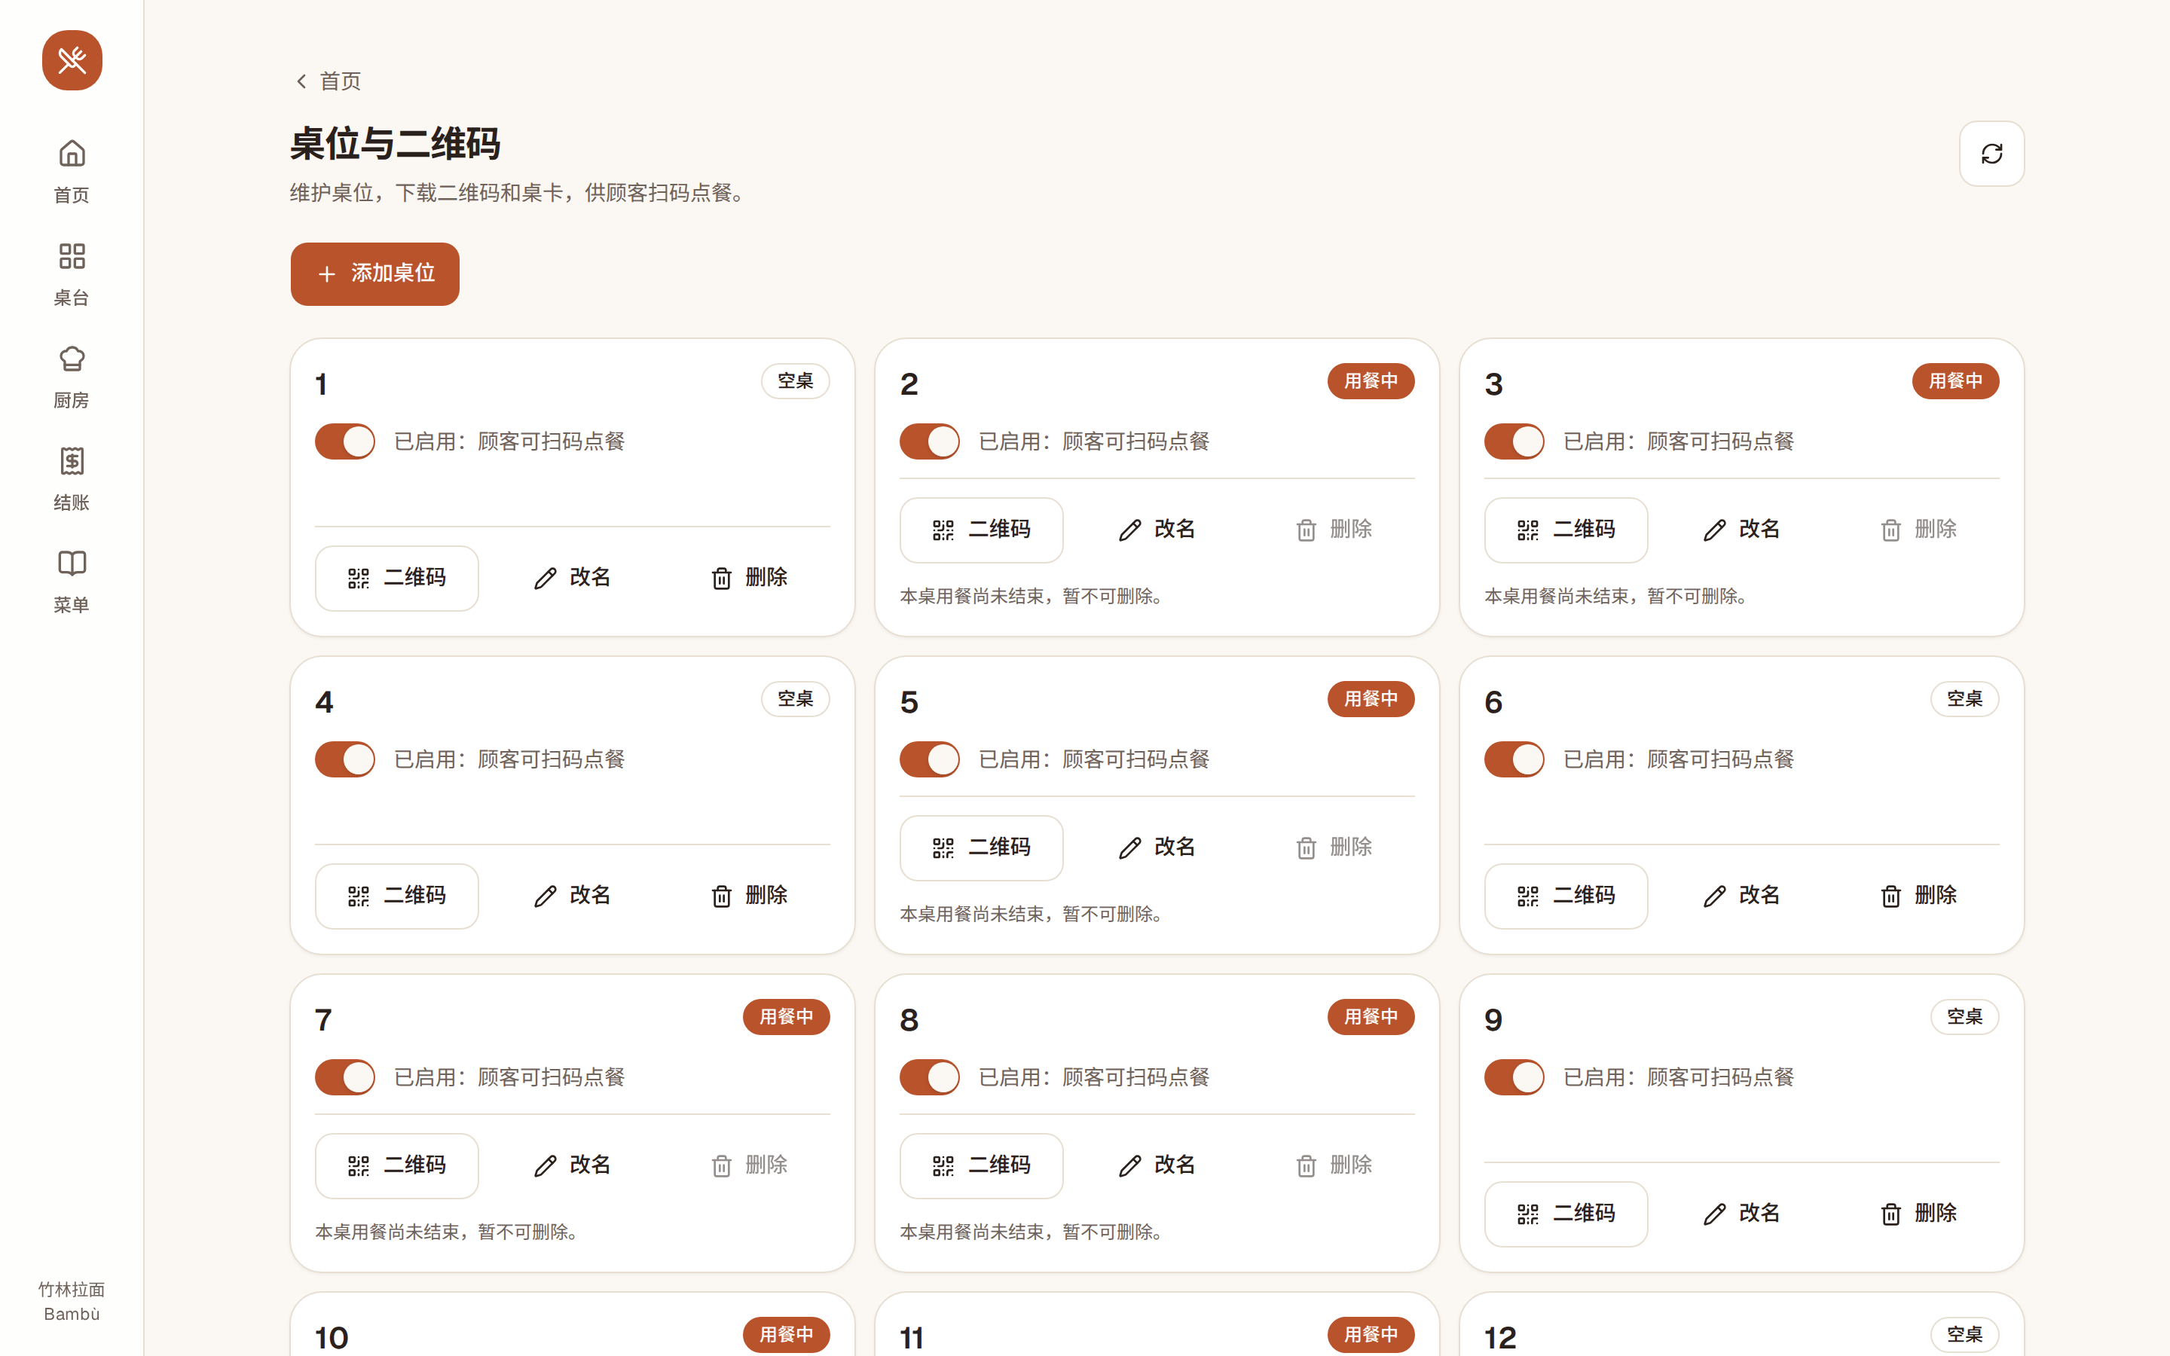Show 二维码 for table 5

981,847
